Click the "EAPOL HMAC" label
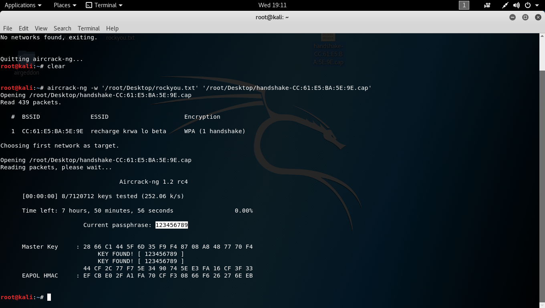Screen dimensions: 545x308 click(x=40, y=276)
